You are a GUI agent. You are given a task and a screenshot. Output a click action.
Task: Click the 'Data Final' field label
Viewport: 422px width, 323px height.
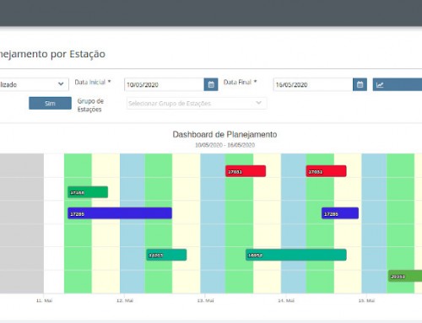coord(240,82)
